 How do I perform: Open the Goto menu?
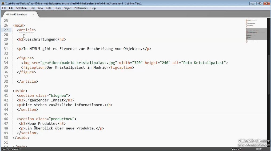pyautogui.click(x=49, y=8)
